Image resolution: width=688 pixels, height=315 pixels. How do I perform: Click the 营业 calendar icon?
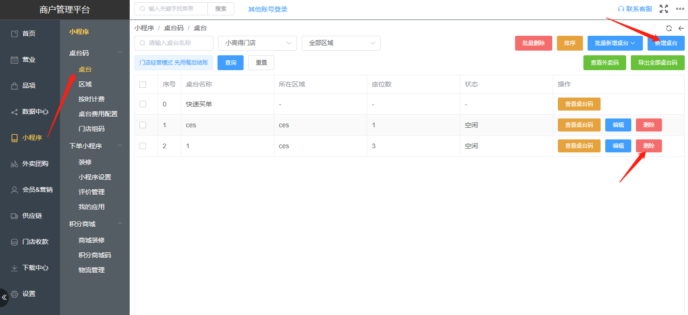pos(14,59)
